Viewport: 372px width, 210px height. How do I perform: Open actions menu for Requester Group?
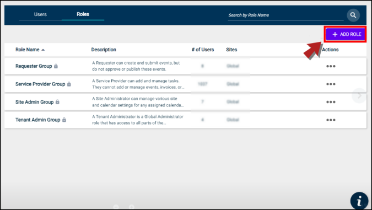pos(331,66)
